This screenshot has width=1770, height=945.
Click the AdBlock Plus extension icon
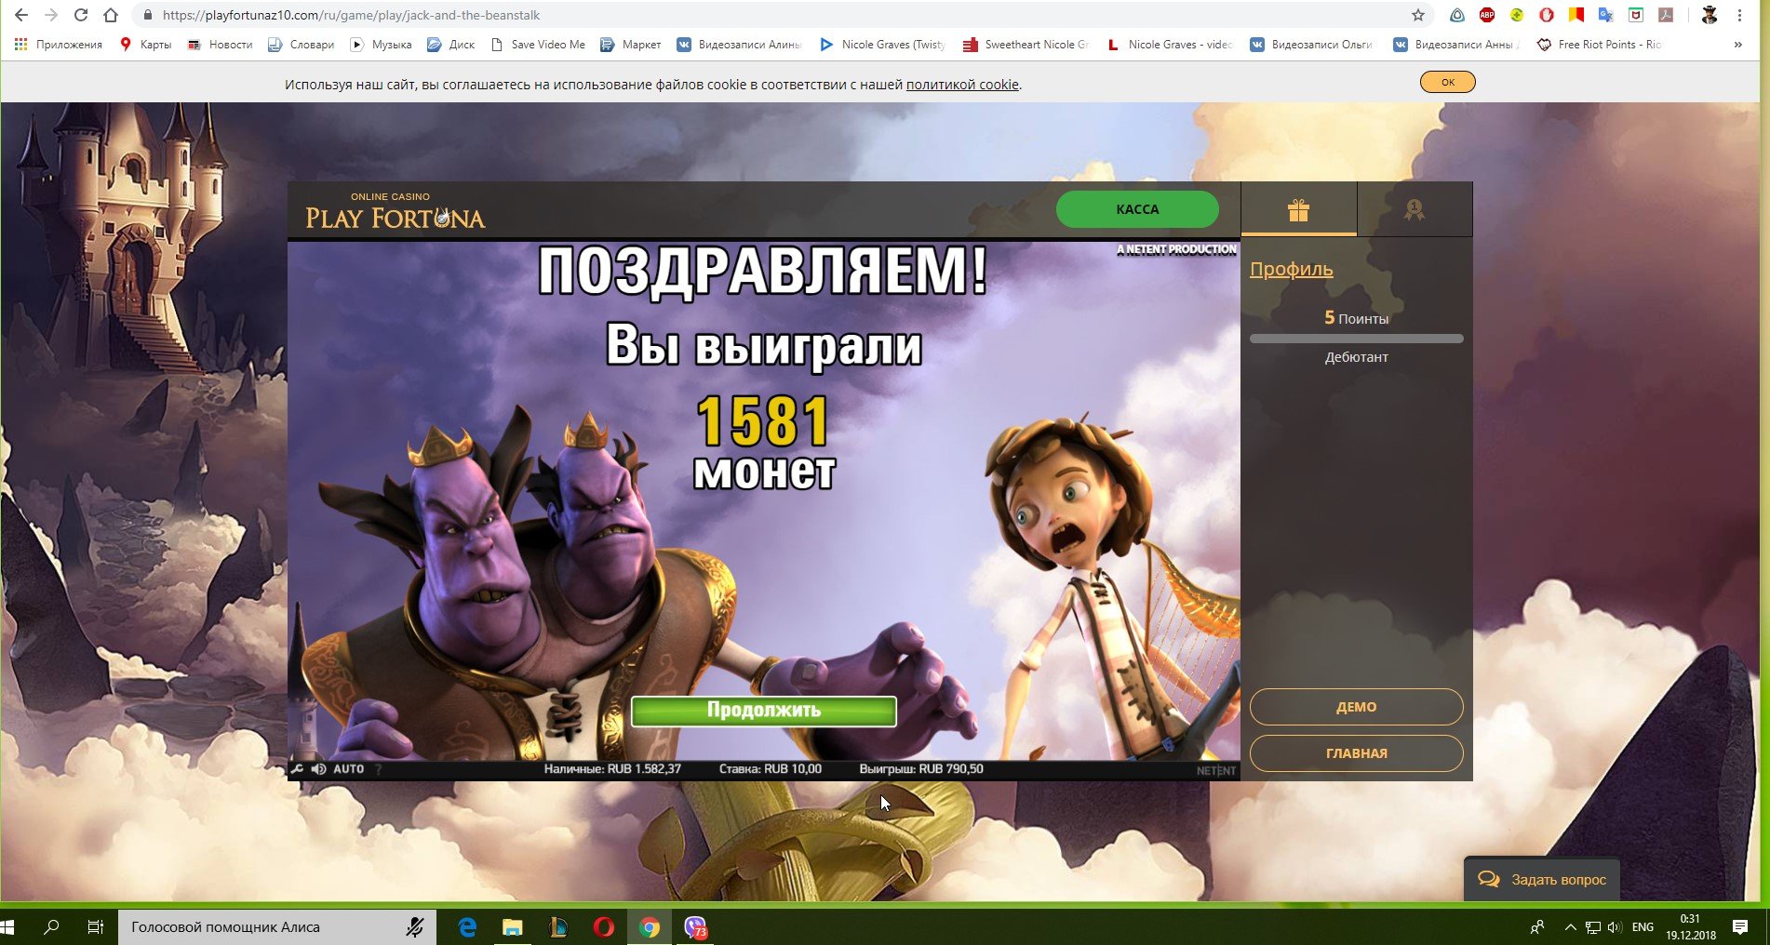point(1487,15)
